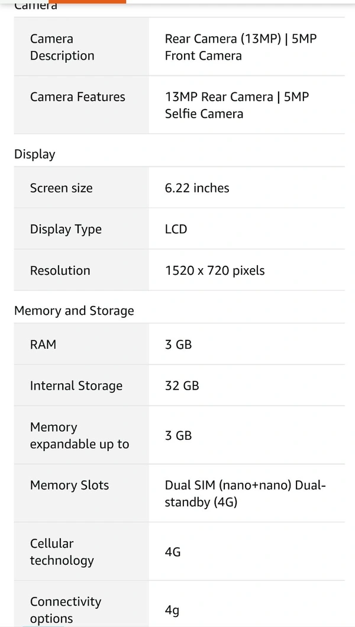The image size is (355, 627).
Task: Click the Connectivity options label
Action: tap(66, 610)
